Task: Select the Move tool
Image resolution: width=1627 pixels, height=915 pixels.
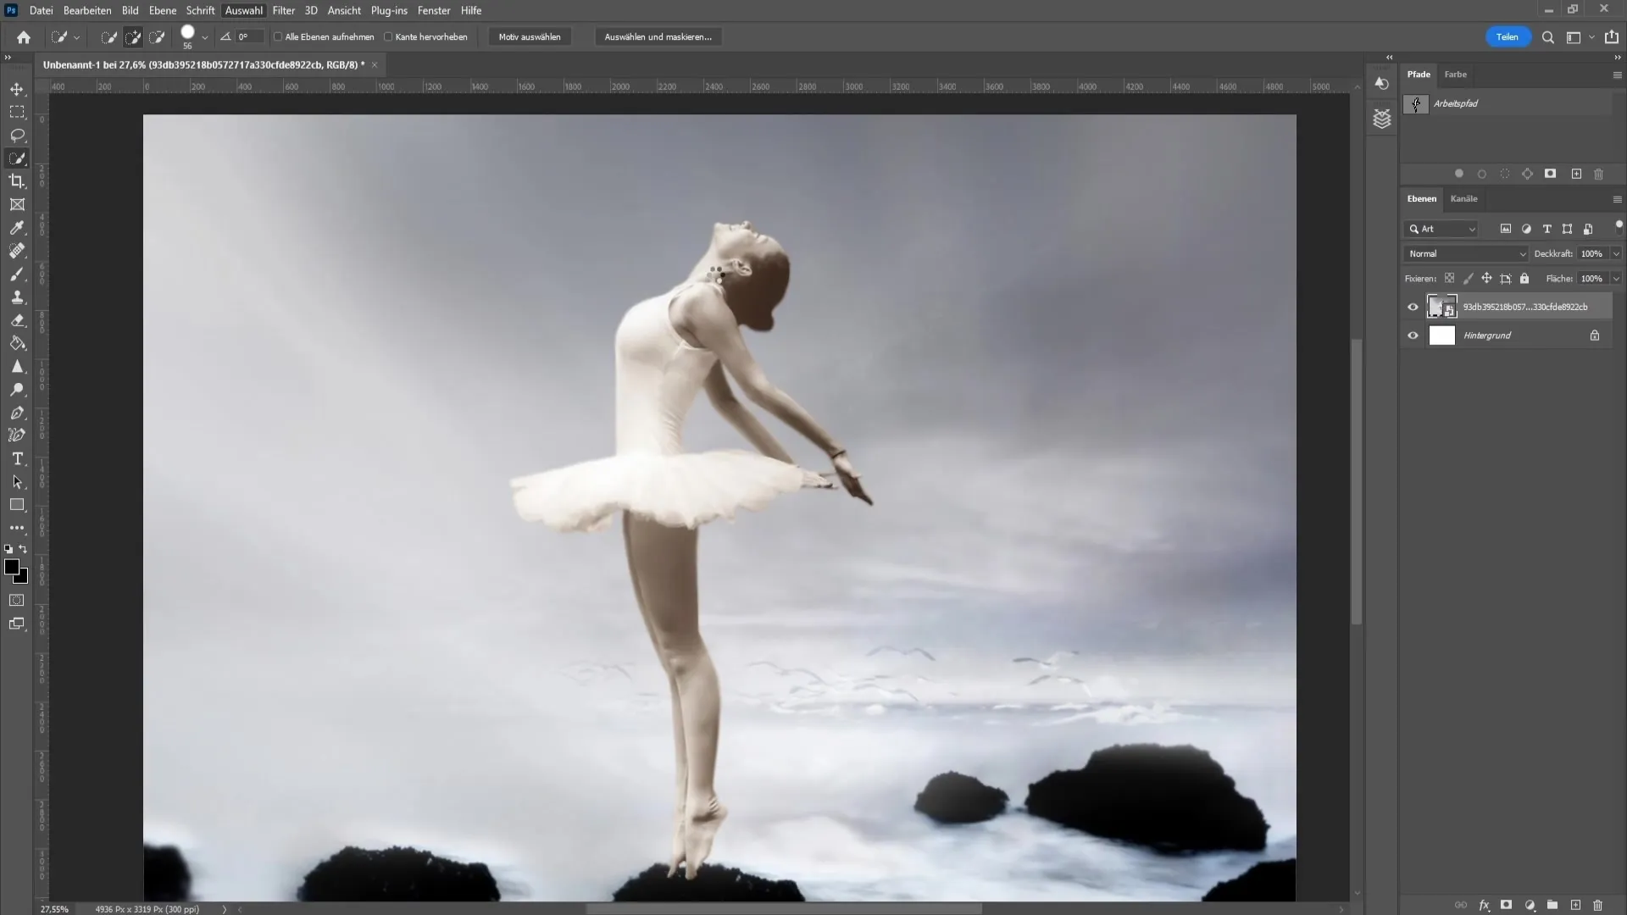Action: tap(17, 87)
